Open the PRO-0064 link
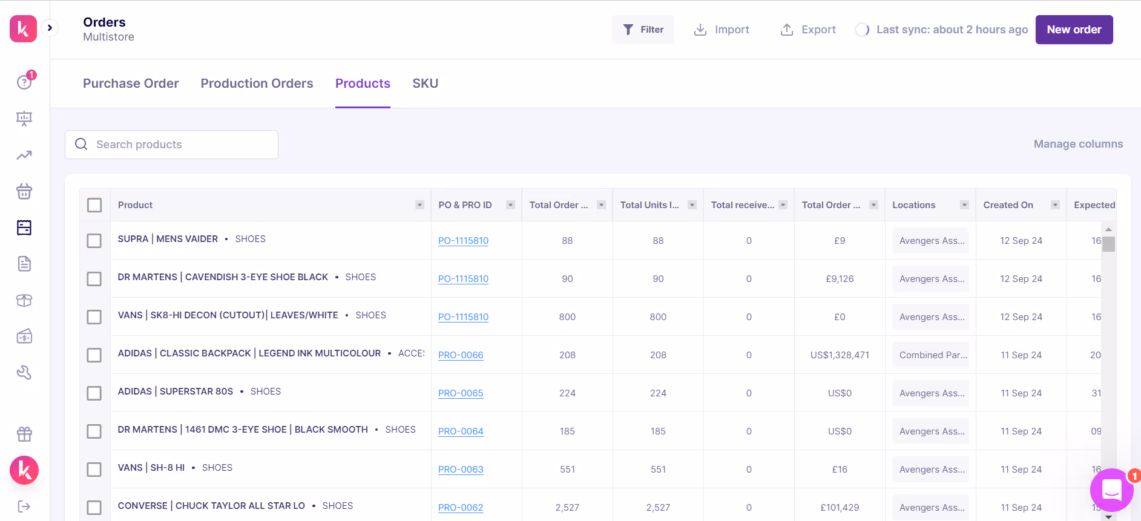 461,431
